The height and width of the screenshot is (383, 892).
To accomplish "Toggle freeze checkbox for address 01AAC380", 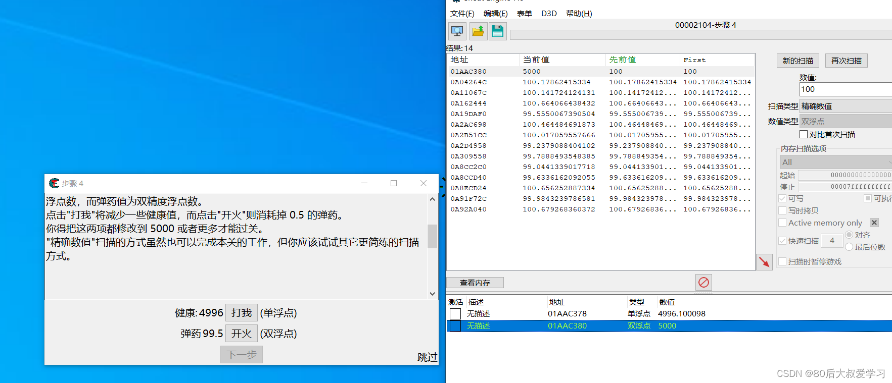I will coord(455,326).
